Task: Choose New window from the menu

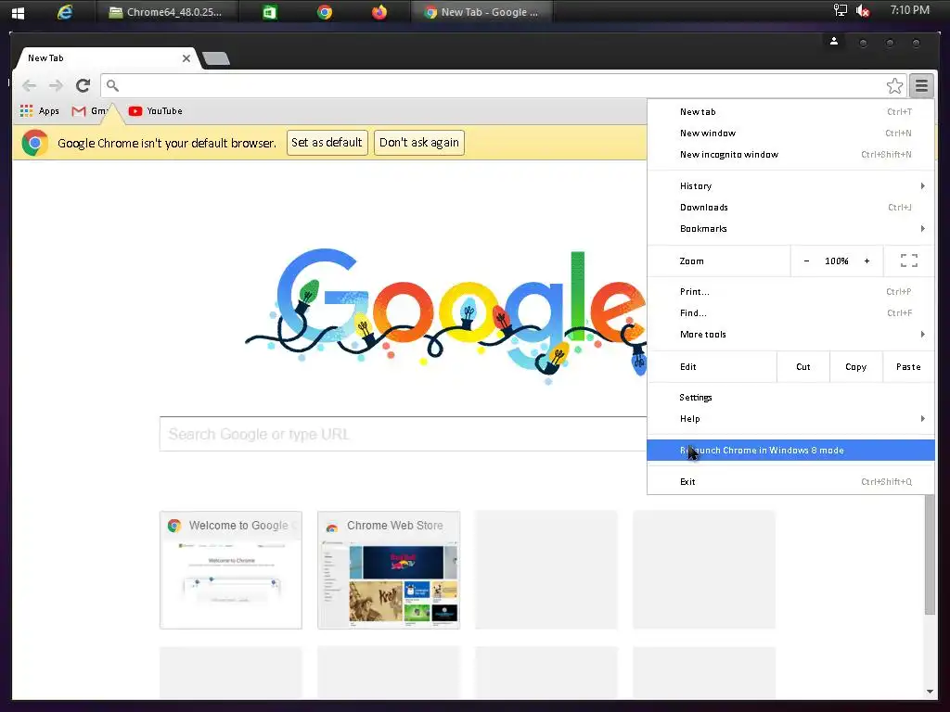Action: [790, 133]
